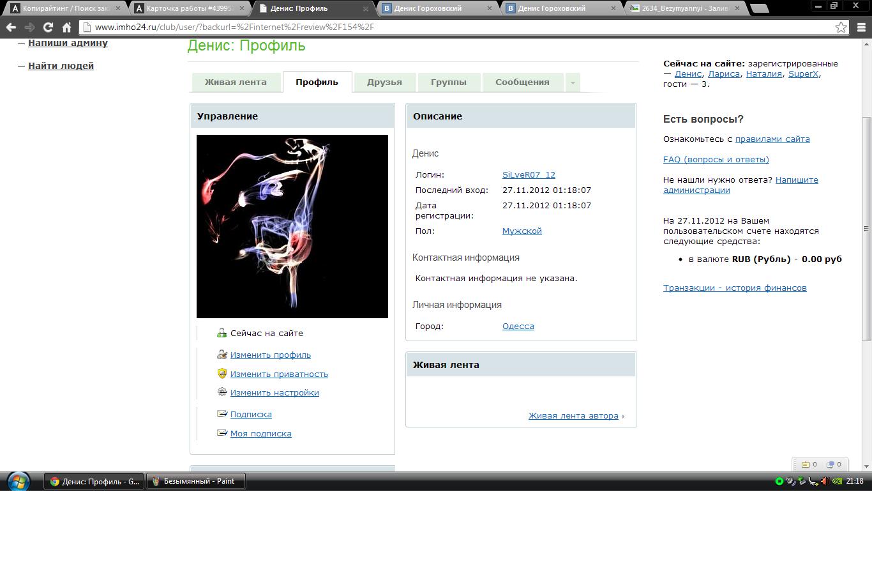
Task: Open a new browser tab
Action: click(759, 8)
